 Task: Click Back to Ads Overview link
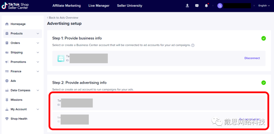click(63, 18)
